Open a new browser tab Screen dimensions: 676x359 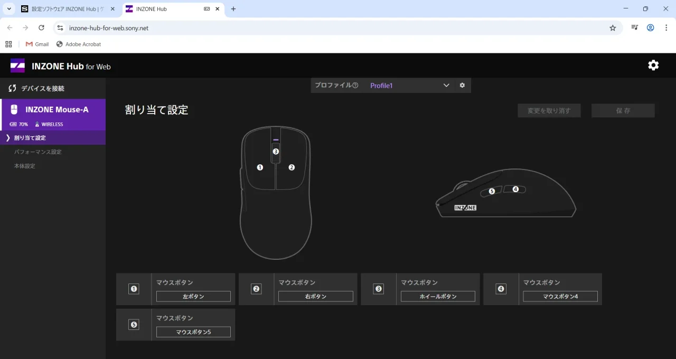[x=233, y=9]
